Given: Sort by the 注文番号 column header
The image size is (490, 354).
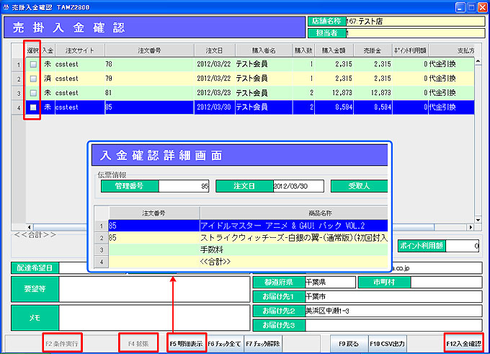Looking at the screenshot, I should 149,50.
